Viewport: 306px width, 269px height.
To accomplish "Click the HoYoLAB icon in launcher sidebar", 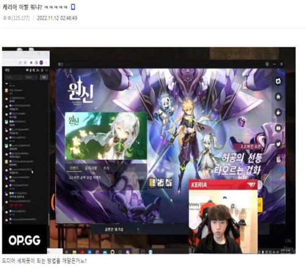I will point(278,81).
